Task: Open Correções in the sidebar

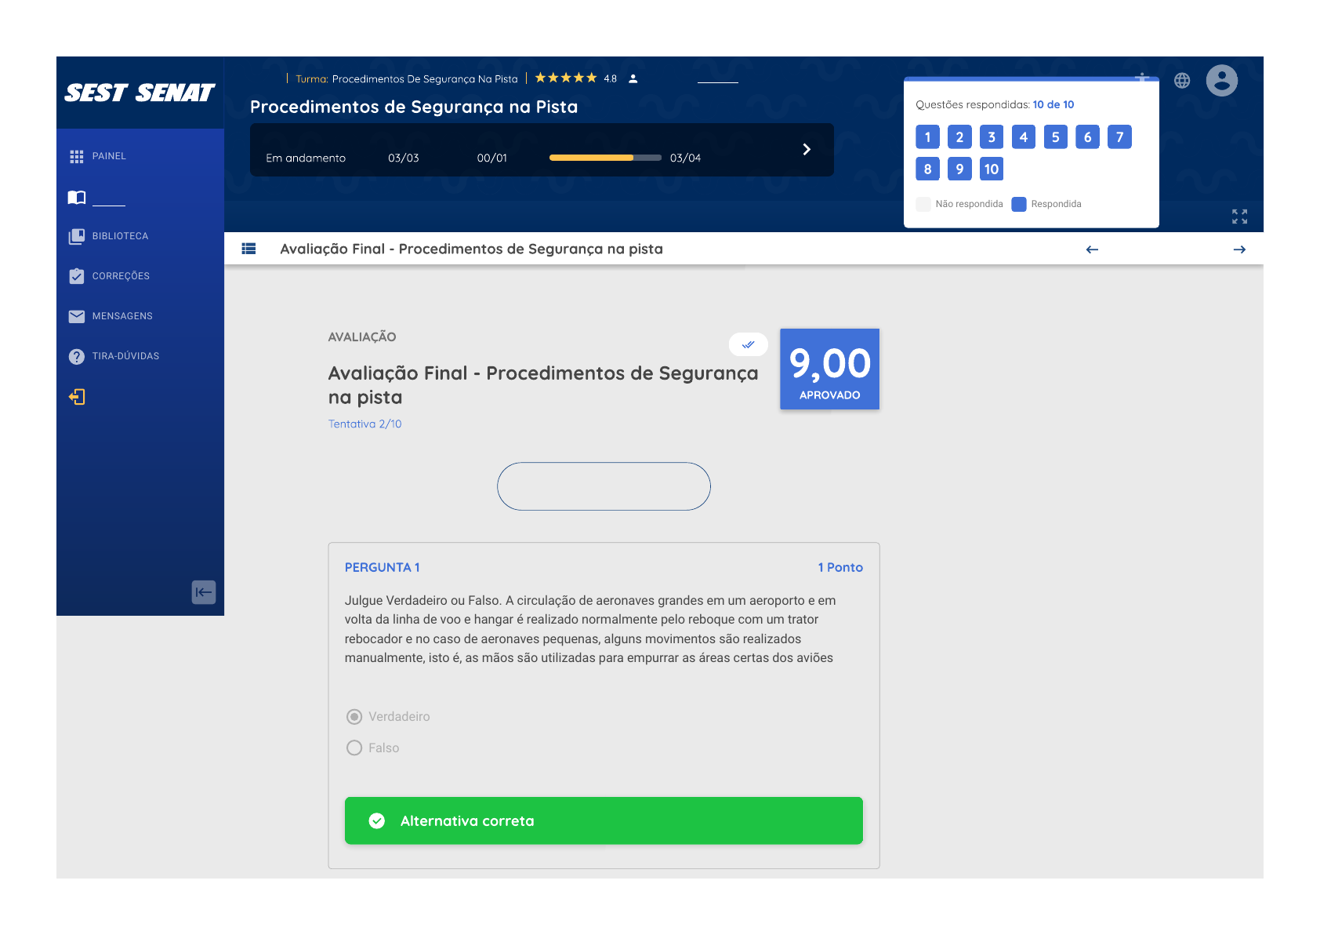Action: (120, 276)
